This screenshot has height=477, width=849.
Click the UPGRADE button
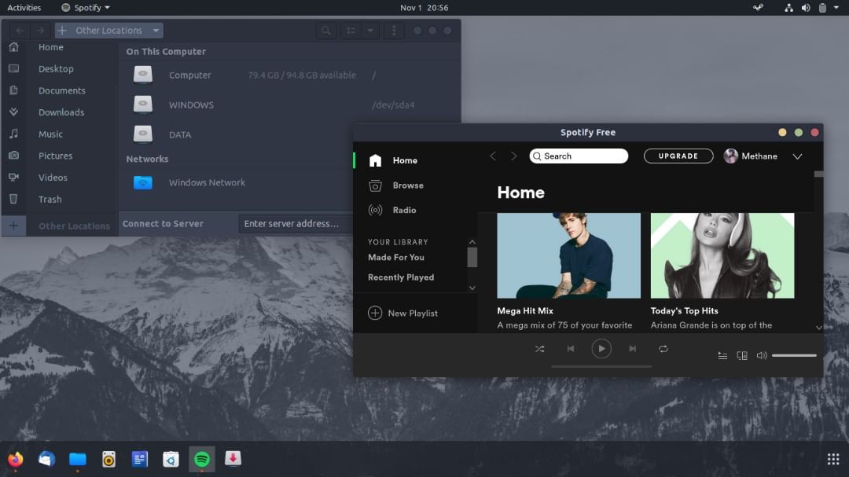pyautogui.click(x=678, y=156)
